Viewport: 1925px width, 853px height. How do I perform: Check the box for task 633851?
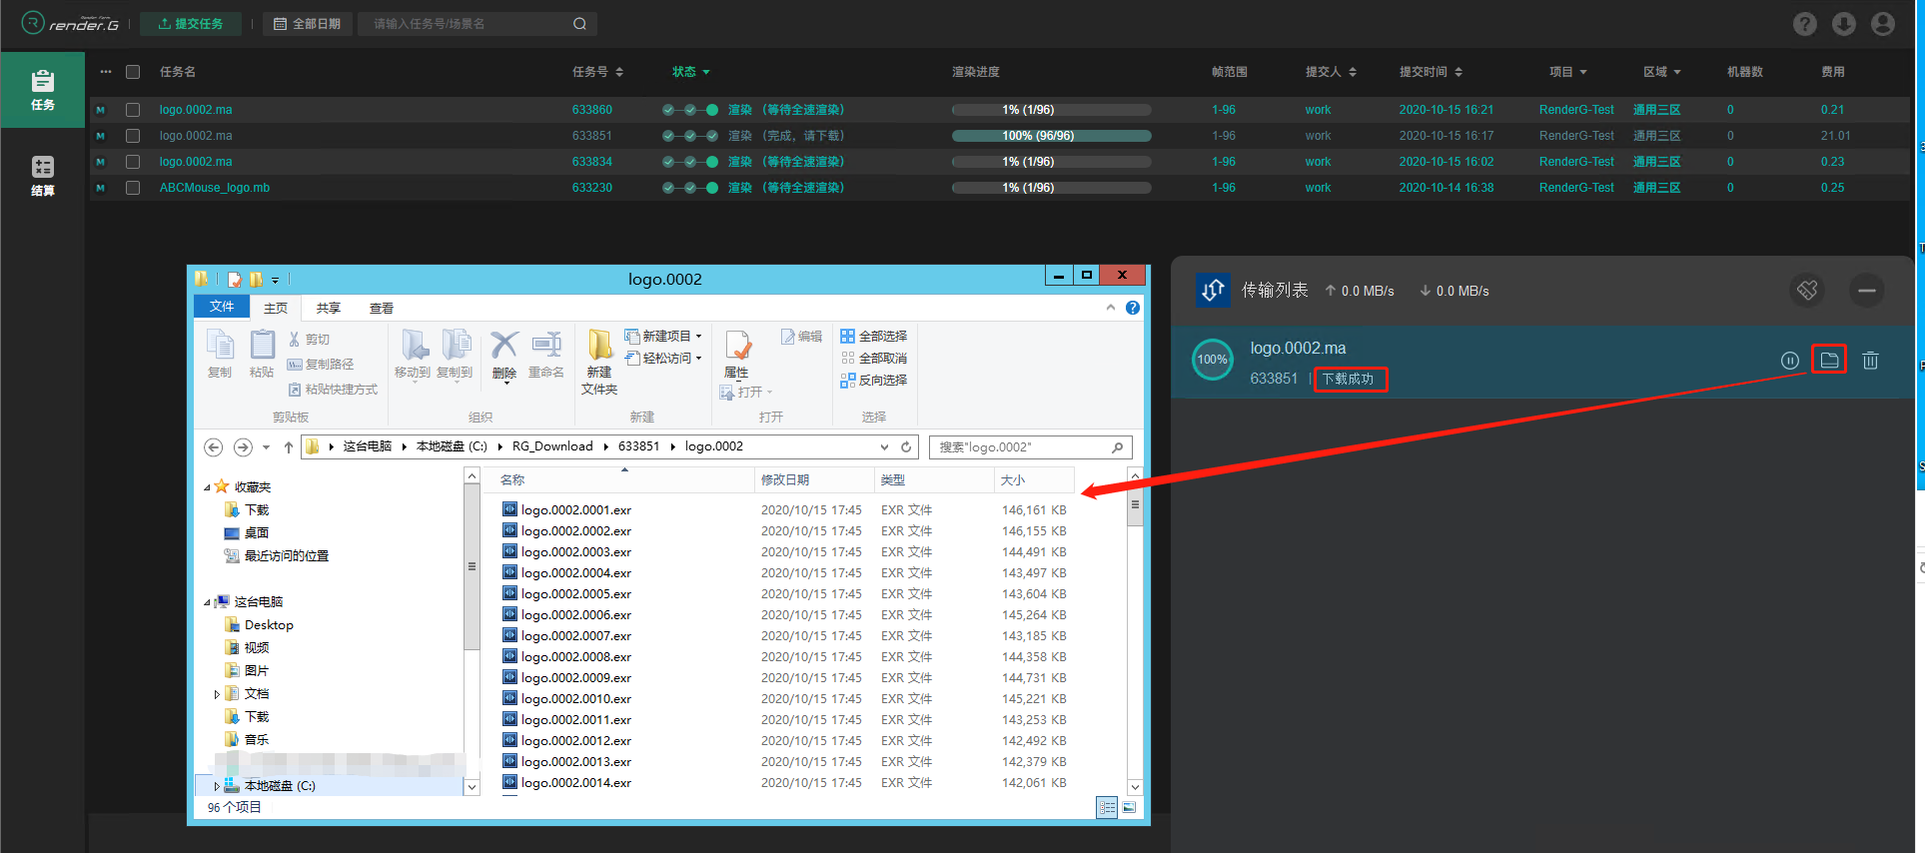click(132, 136)
